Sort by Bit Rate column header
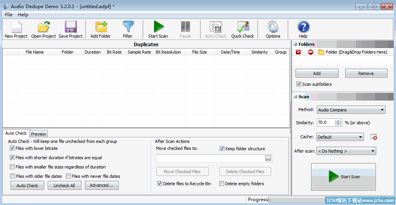 pos(114,52)
